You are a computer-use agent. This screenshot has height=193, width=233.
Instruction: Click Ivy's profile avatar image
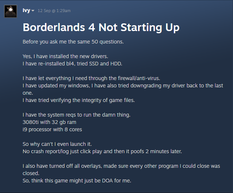tap(10, 11)
